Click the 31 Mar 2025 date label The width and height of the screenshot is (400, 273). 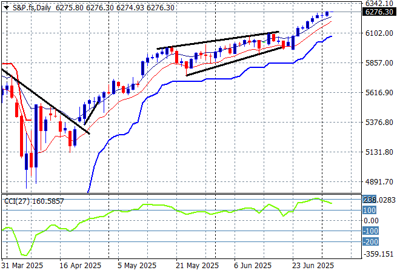point(22,266)
